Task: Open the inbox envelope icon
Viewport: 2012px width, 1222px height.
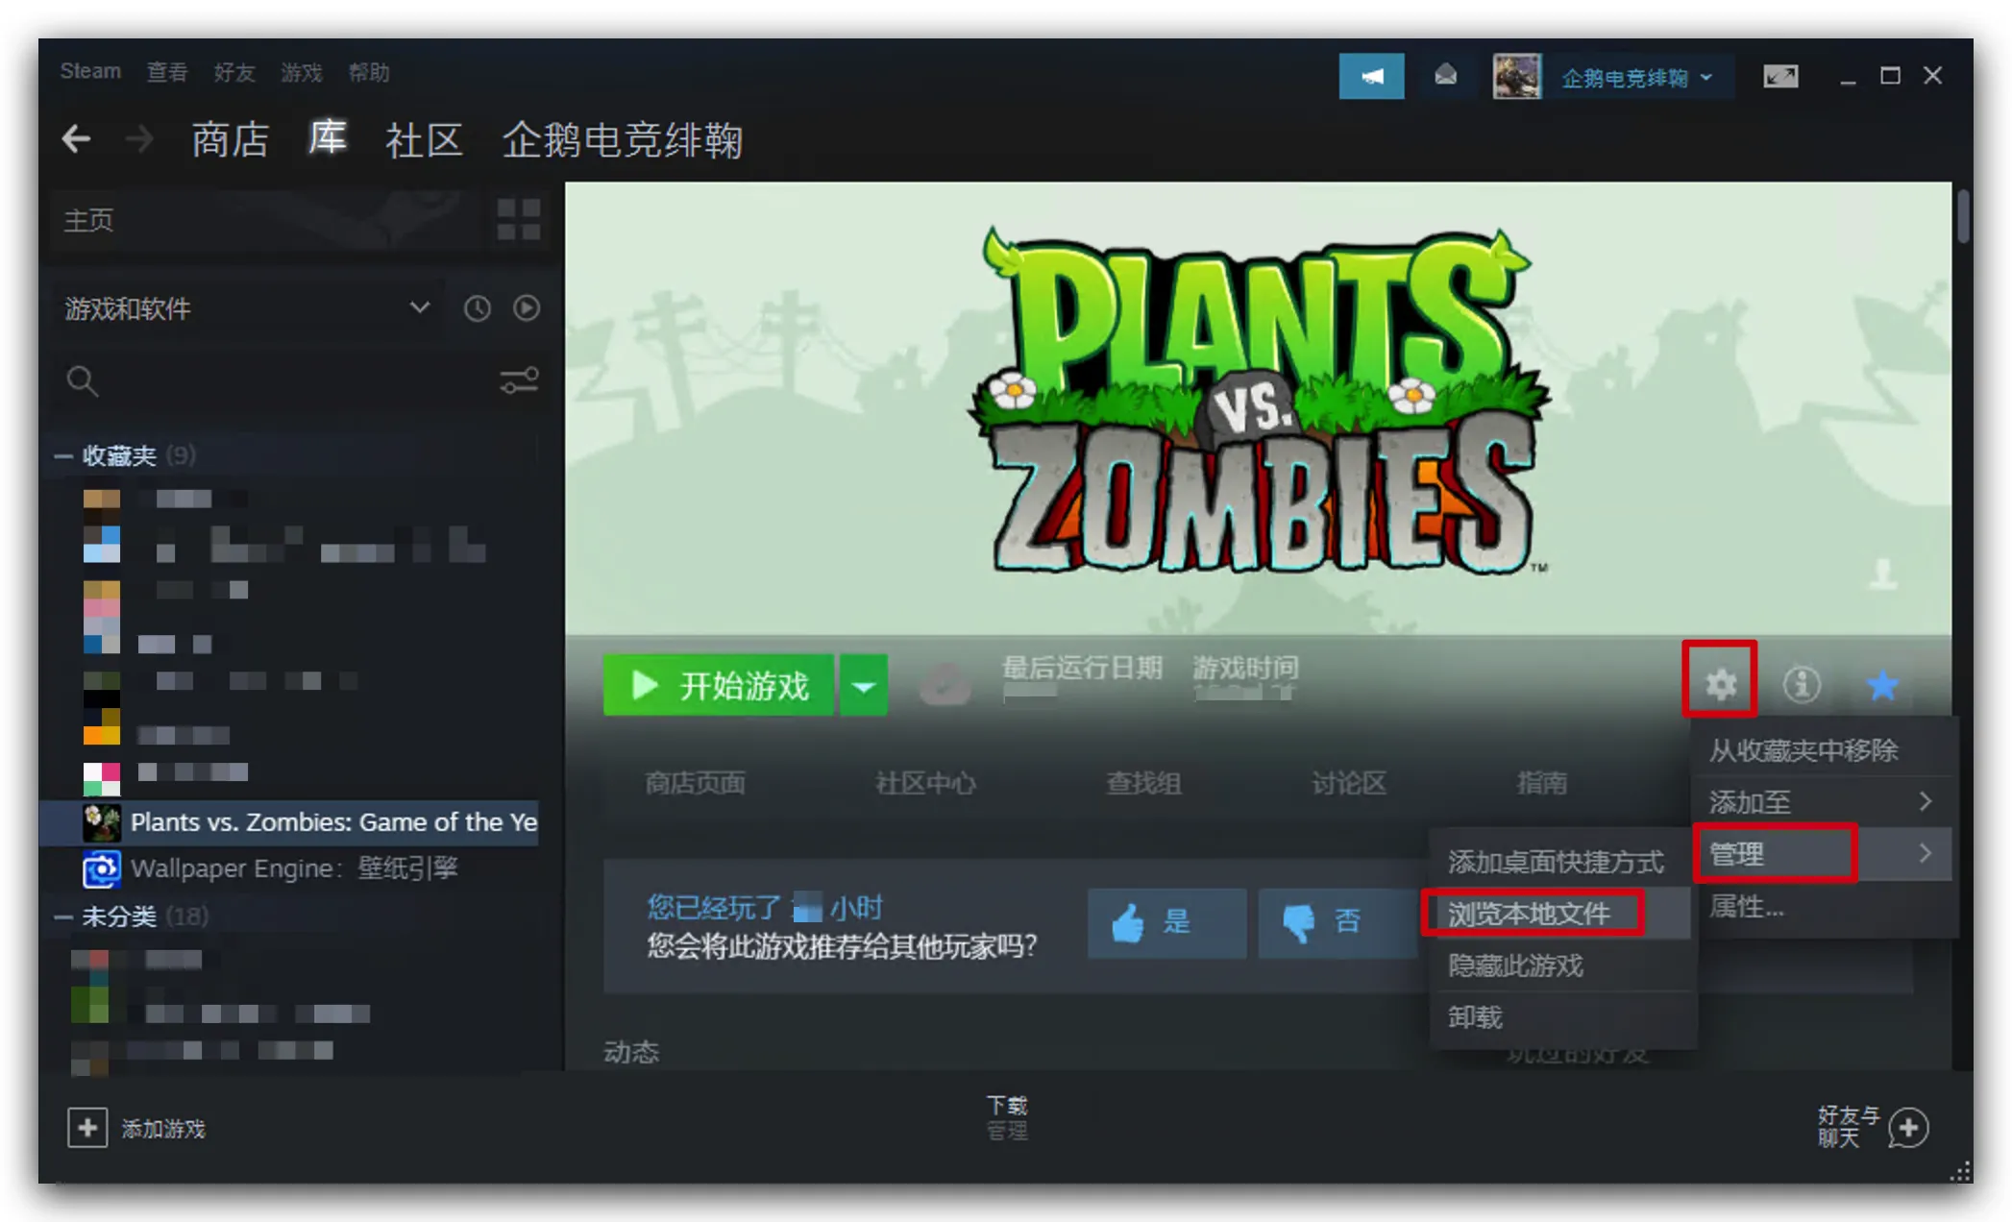Action: [x=1445, y=76]
